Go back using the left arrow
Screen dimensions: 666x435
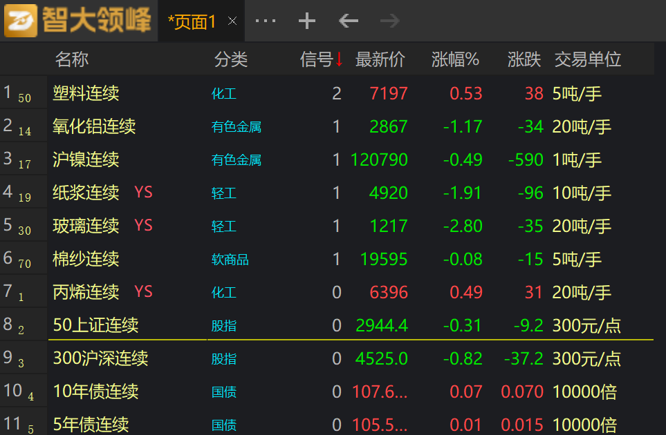(349, 21)
